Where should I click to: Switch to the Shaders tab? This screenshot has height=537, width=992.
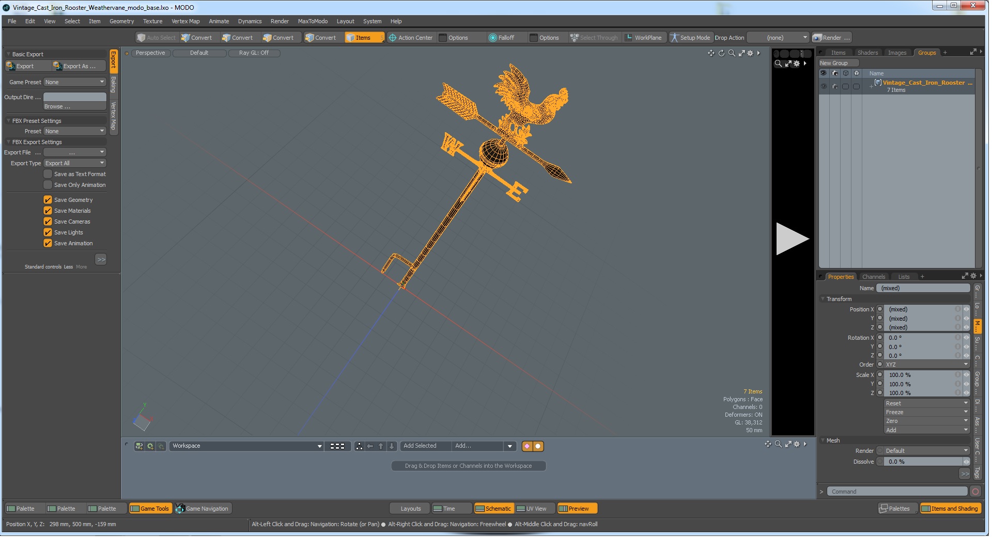pos(867,53)
